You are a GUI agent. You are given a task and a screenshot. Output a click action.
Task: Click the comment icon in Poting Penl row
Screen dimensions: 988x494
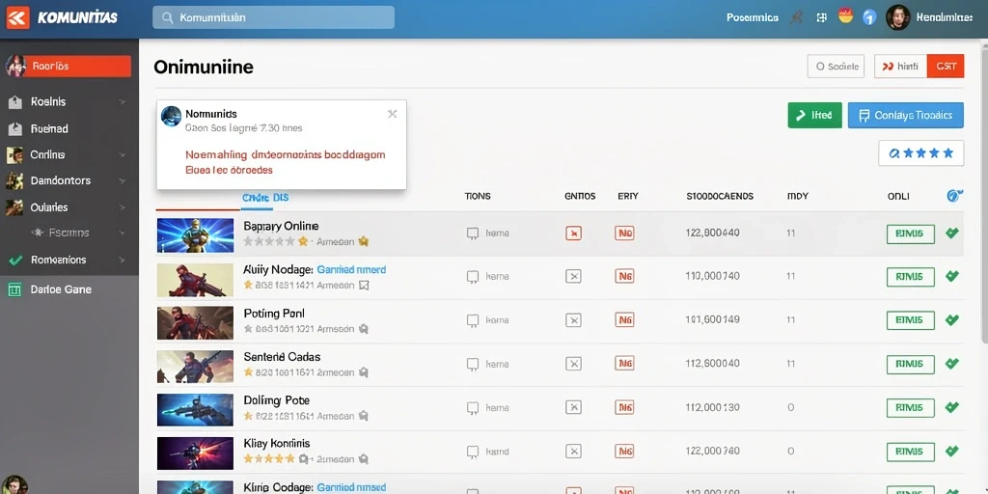(x=473, y=320)
